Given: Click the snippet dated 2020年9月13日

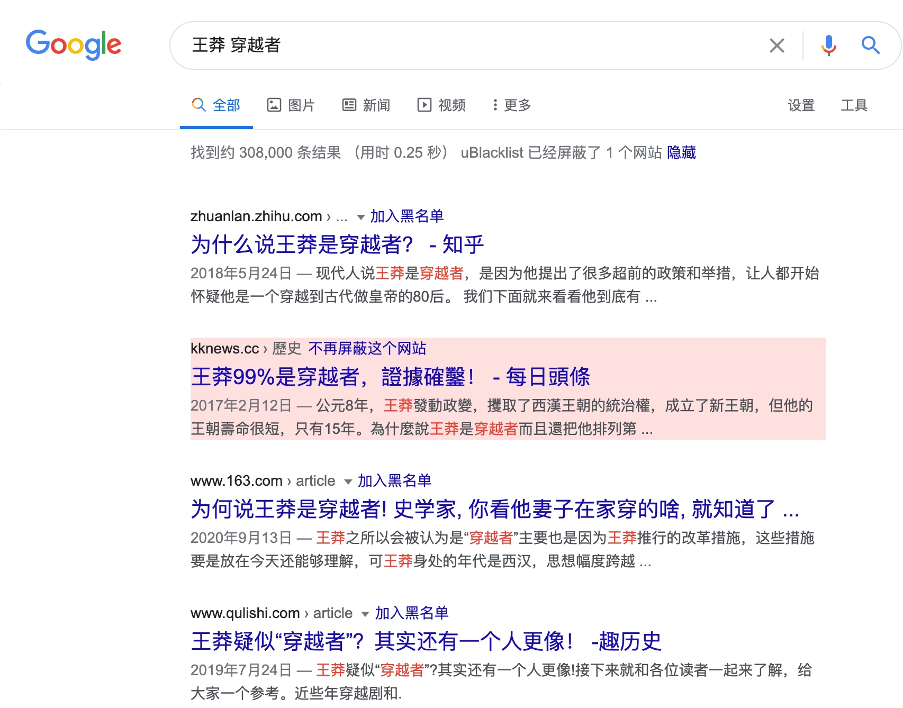Looking at the screenshot, I should [x=502, y=549].
